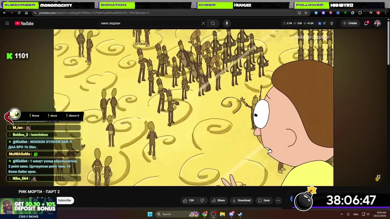Open Chrome three-dot menu
The width and height of the screenshot is (390, 219).
tap(385, 13)
